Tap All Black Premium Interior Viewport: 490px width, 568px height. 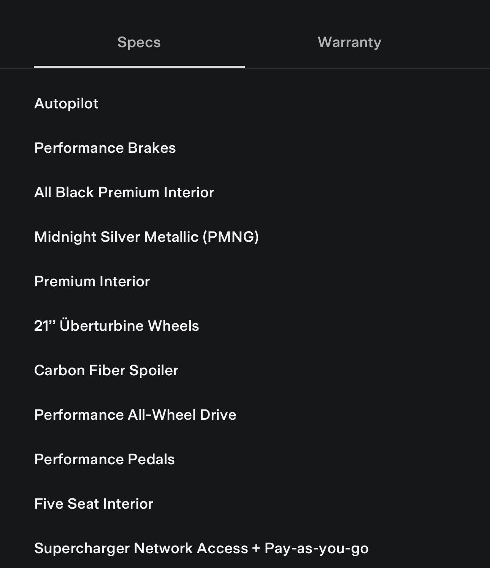coord(124,192)
